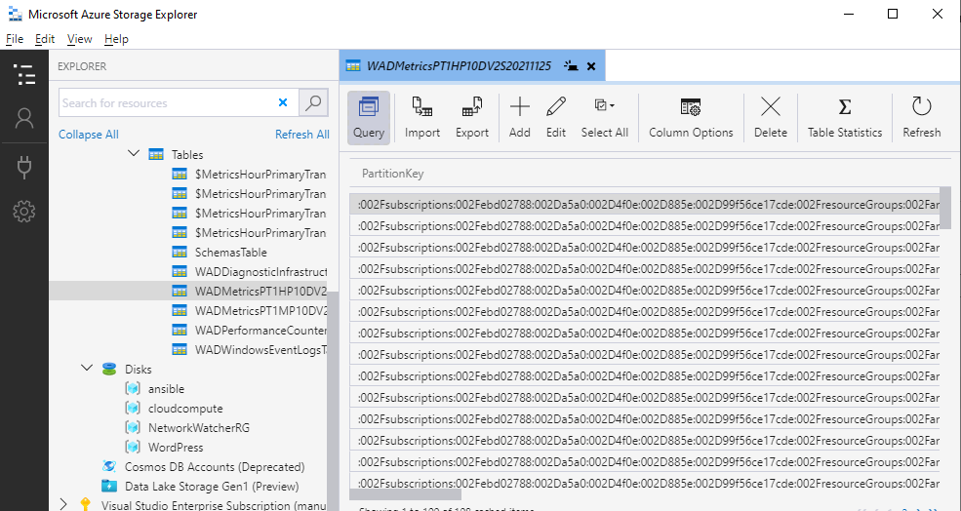This screenshot has height=511, width=961.
Task: Select Data Lake Storage Gen1 (Preview) node
Action: coord(212,487)
